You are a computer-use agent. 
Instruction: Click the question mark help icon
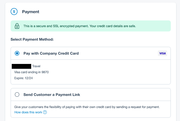[x=45, y=112]
